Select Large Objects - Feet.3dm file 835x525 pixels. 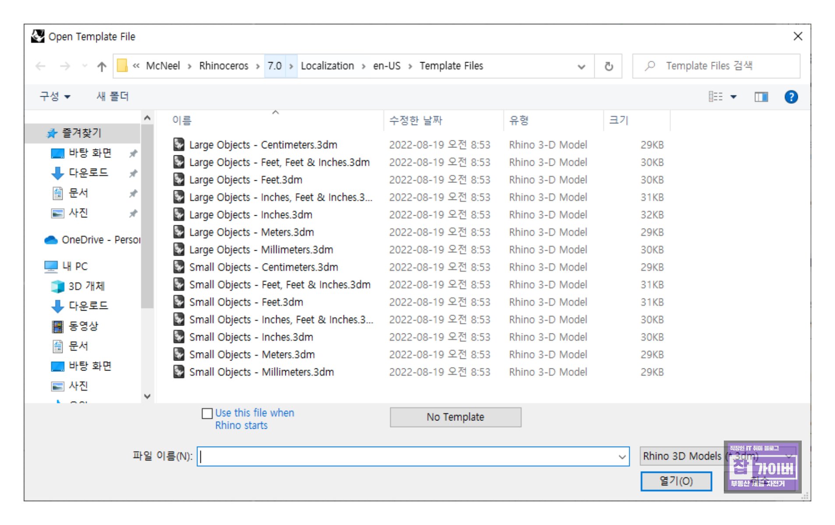coord(246,180)
